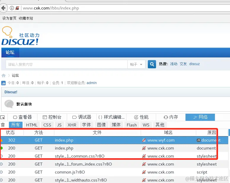230x183 pixels.
Task: Click the 交友 hot search link
Action: click(183, 64)
